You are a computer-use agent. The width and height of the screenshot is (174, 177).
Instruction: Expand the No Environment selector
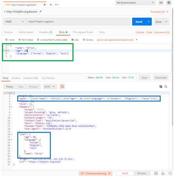[x=135, y=3]
